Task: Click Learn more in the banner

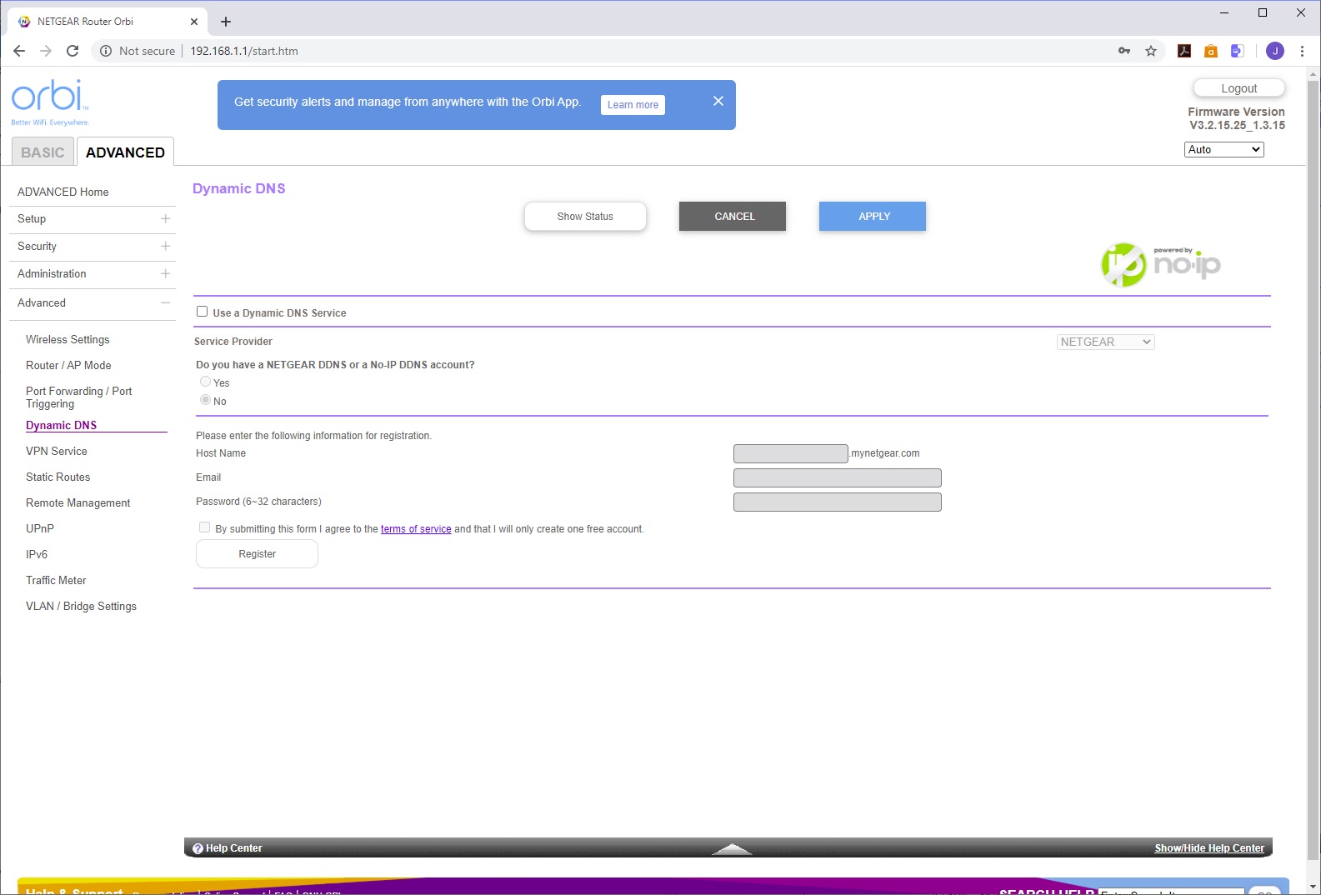Action: pos(633,105)
